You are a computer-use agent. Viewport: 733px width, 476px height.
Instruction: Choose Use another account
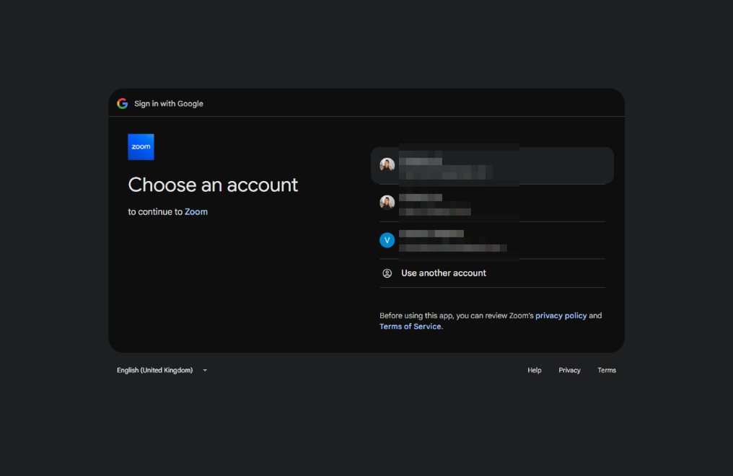[x=492, y=273]
